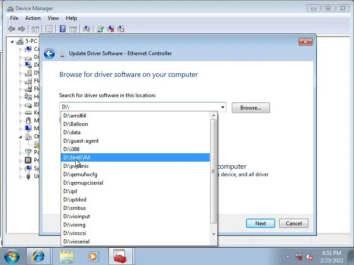Select the 5-PC root computer node
The image size is (354, 265).
pyautogui.click(x=31, y=41)
